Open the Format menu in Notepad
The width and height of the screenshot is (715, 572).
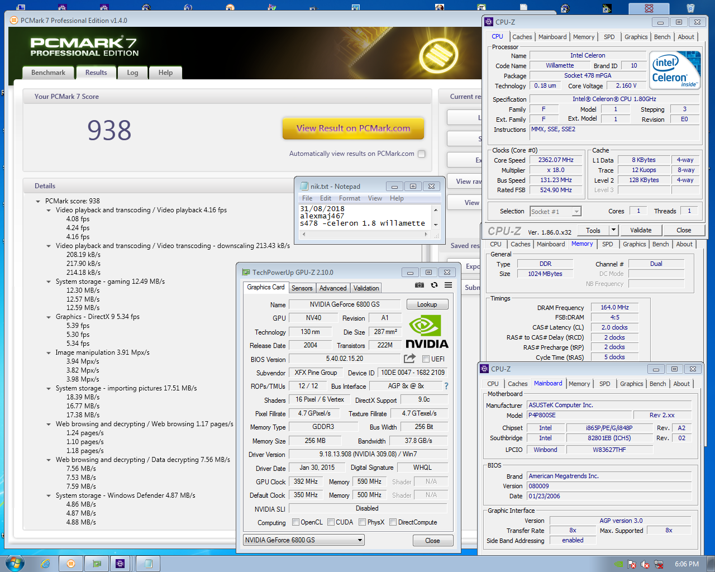tap(350, 198)
